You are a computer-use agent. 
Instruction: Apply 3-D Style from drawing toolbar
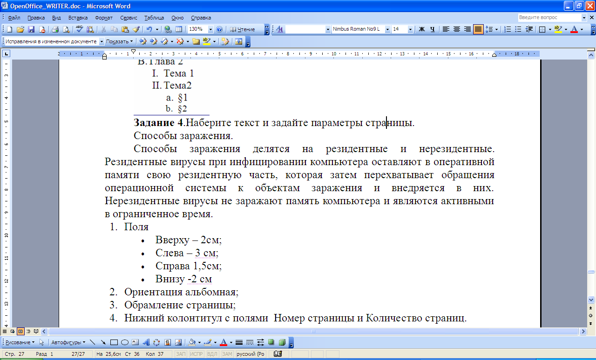click(x=282, y=342)
